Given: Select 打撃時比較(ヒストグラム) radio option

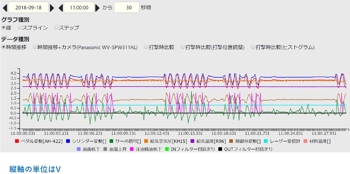Looking at the screenshot, I should pyautogui.click(x=253, y=47).
